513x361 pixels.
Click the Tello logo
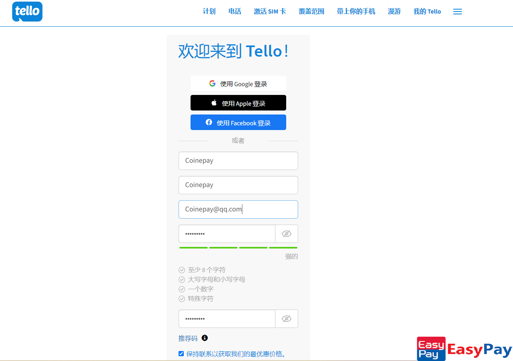(x=27, y=12)
